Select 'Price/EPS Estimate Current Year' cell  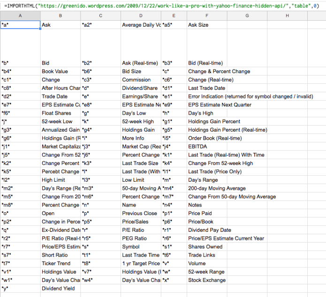[226, 238]
